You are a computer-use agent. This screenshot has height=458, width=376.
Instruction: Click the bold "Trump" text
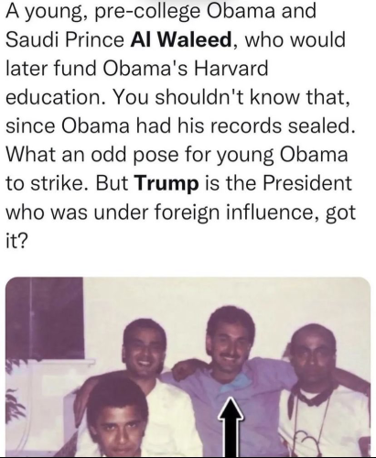[x=167, y=183]
